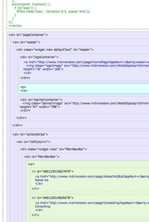Viewport: 149px width, 222px height.
Task: Click the logoImage img tag line
Action: [87, 66]
